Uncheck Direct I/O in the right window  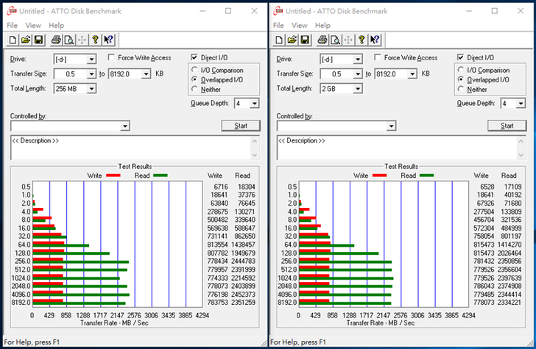coord(461,58)
